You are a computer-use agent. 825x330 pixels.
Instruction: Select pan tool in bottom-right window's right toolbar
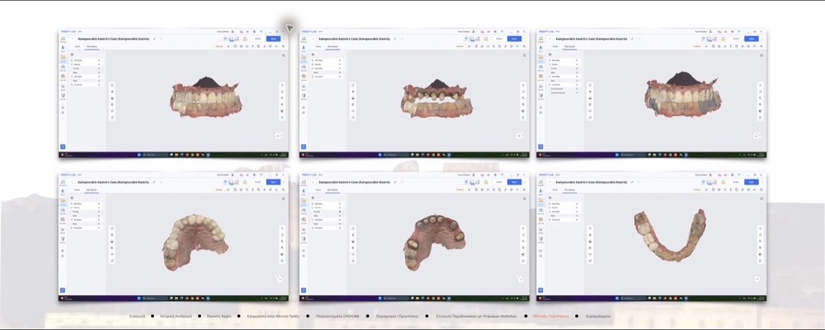click(760, 228)
